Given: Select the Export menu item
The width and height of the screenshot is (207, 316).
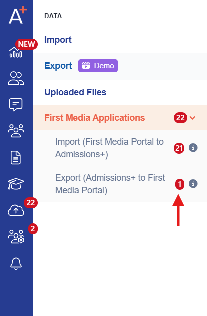Looking at the screenshot, I should (58, 66).
